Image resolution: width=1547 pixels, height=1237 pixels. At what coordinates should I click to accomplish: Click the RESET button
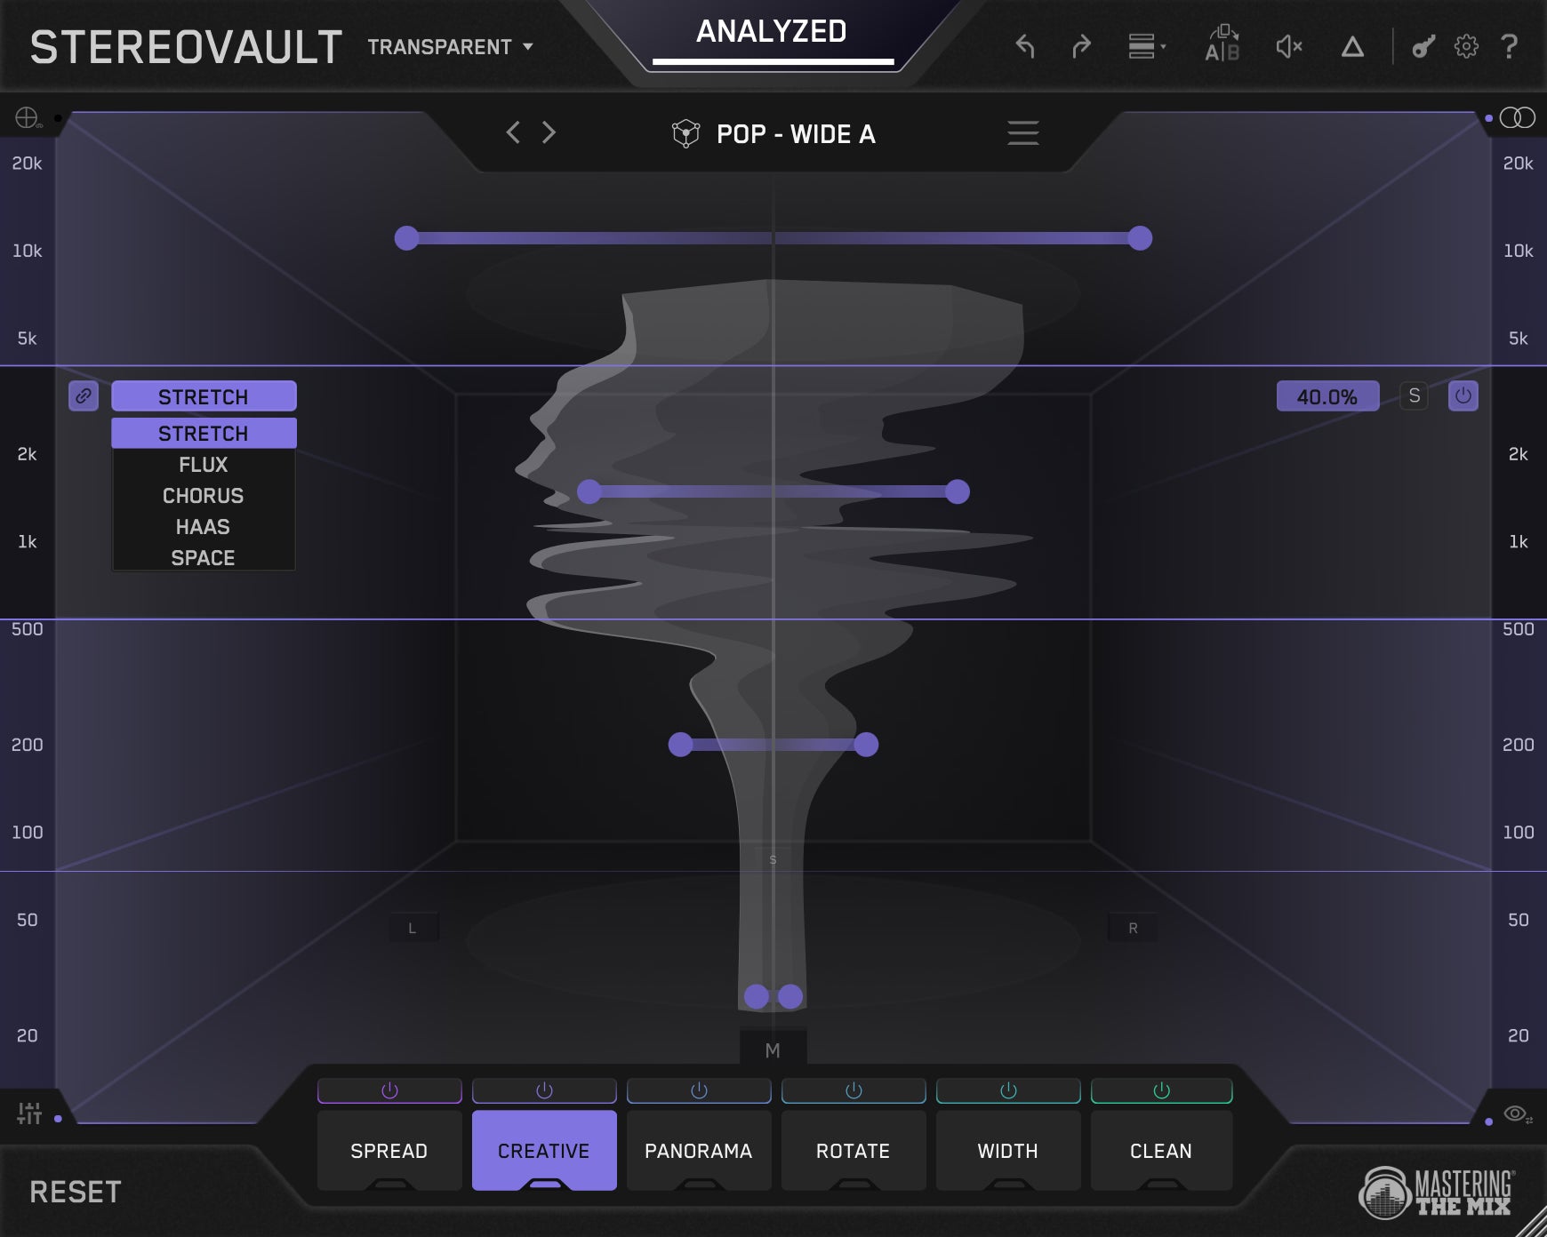click(76, 1193)
